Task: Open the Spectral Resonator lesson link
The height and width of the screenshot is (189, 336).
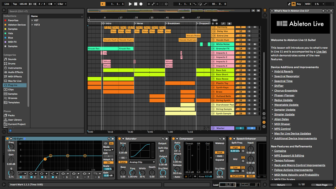Action: pos(287,76)
